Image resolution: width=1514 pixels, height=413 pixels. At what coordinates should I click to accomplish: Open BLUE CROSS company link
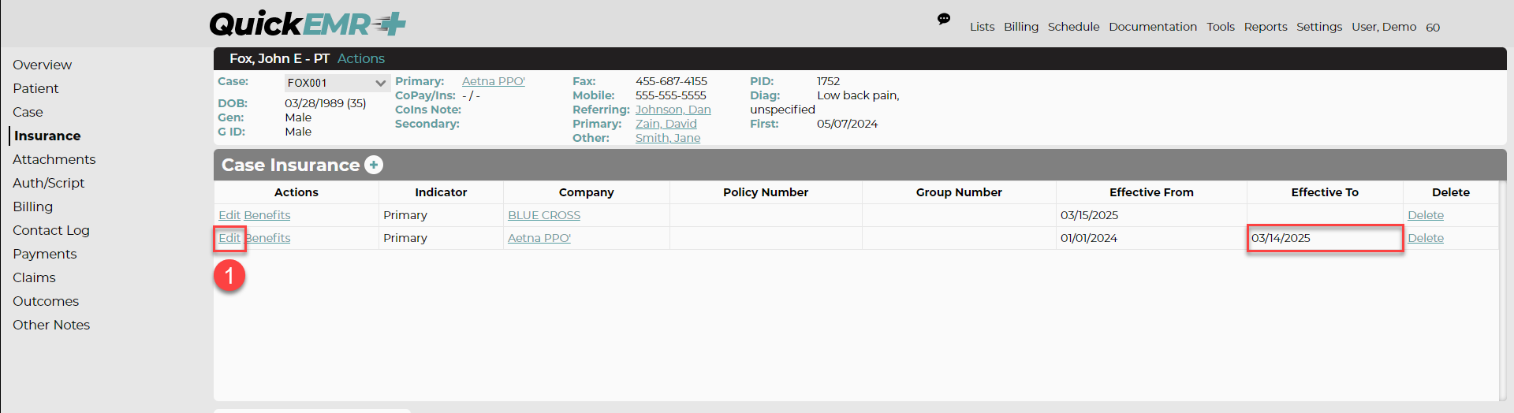544,215
